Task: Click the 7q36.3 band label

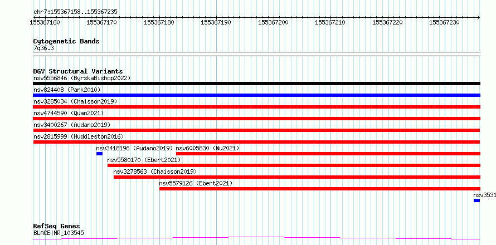Action: point(43,48)
